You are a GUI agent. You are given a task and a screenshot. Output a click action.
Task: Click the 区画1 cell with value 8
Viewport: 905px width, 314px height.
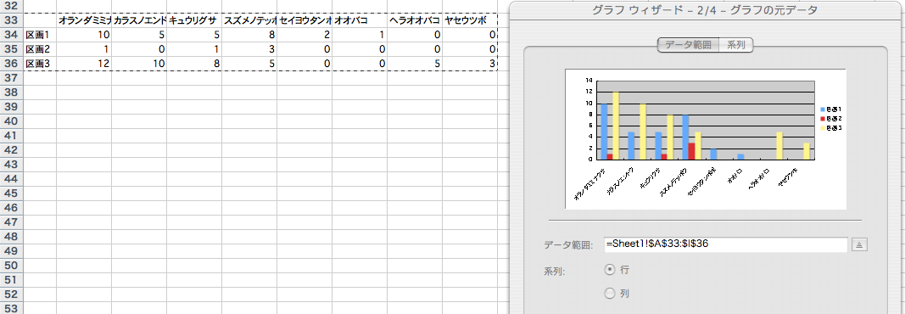tap(249, 35)
